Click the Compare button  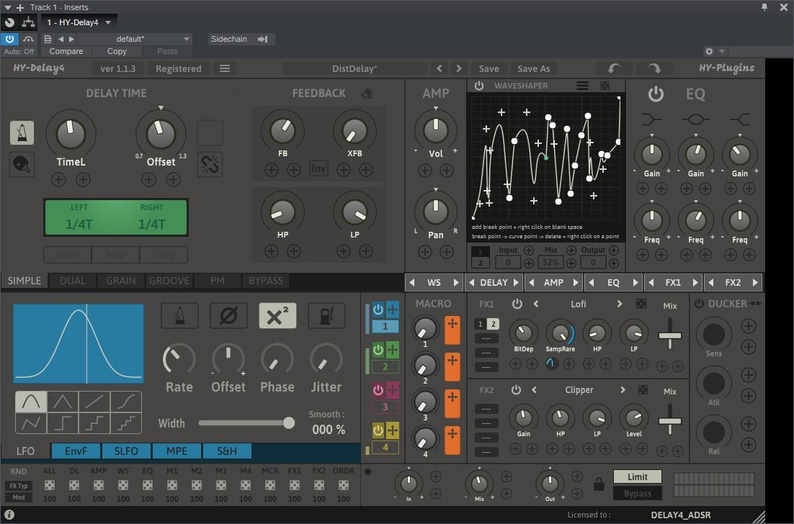click(x=66, y=51)
